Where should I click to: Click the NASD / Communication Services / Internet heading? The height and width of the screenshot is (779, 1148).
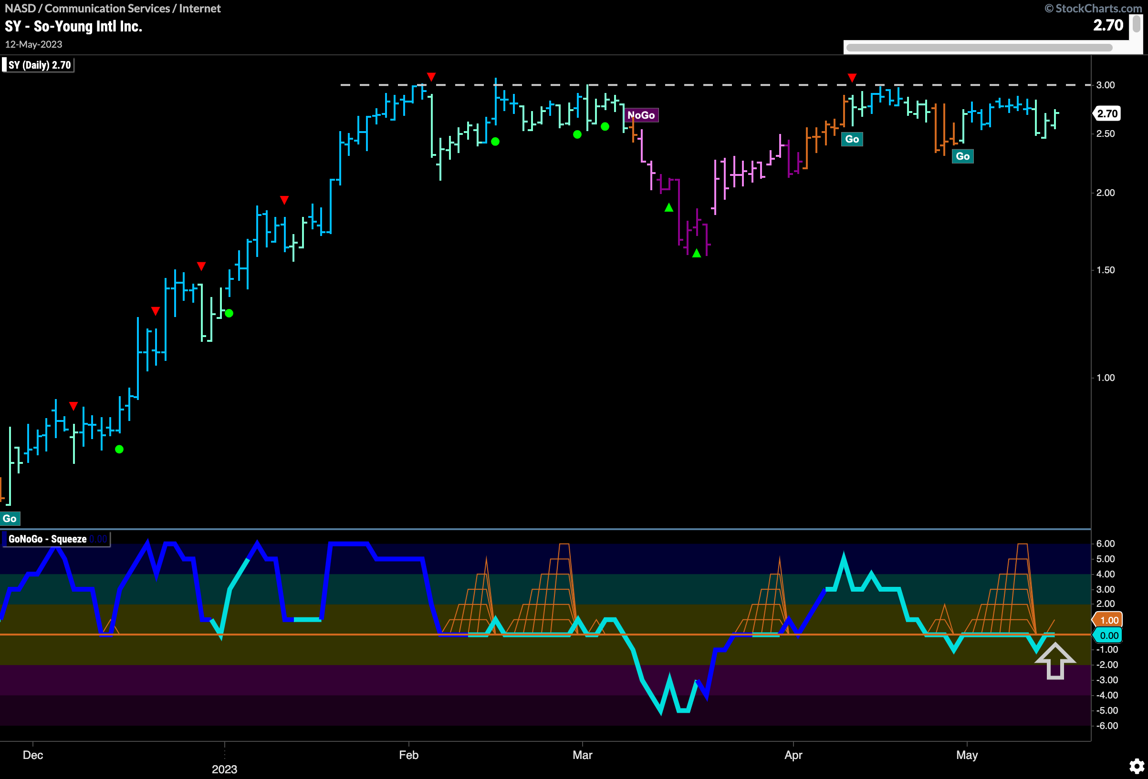coord(113,9)
